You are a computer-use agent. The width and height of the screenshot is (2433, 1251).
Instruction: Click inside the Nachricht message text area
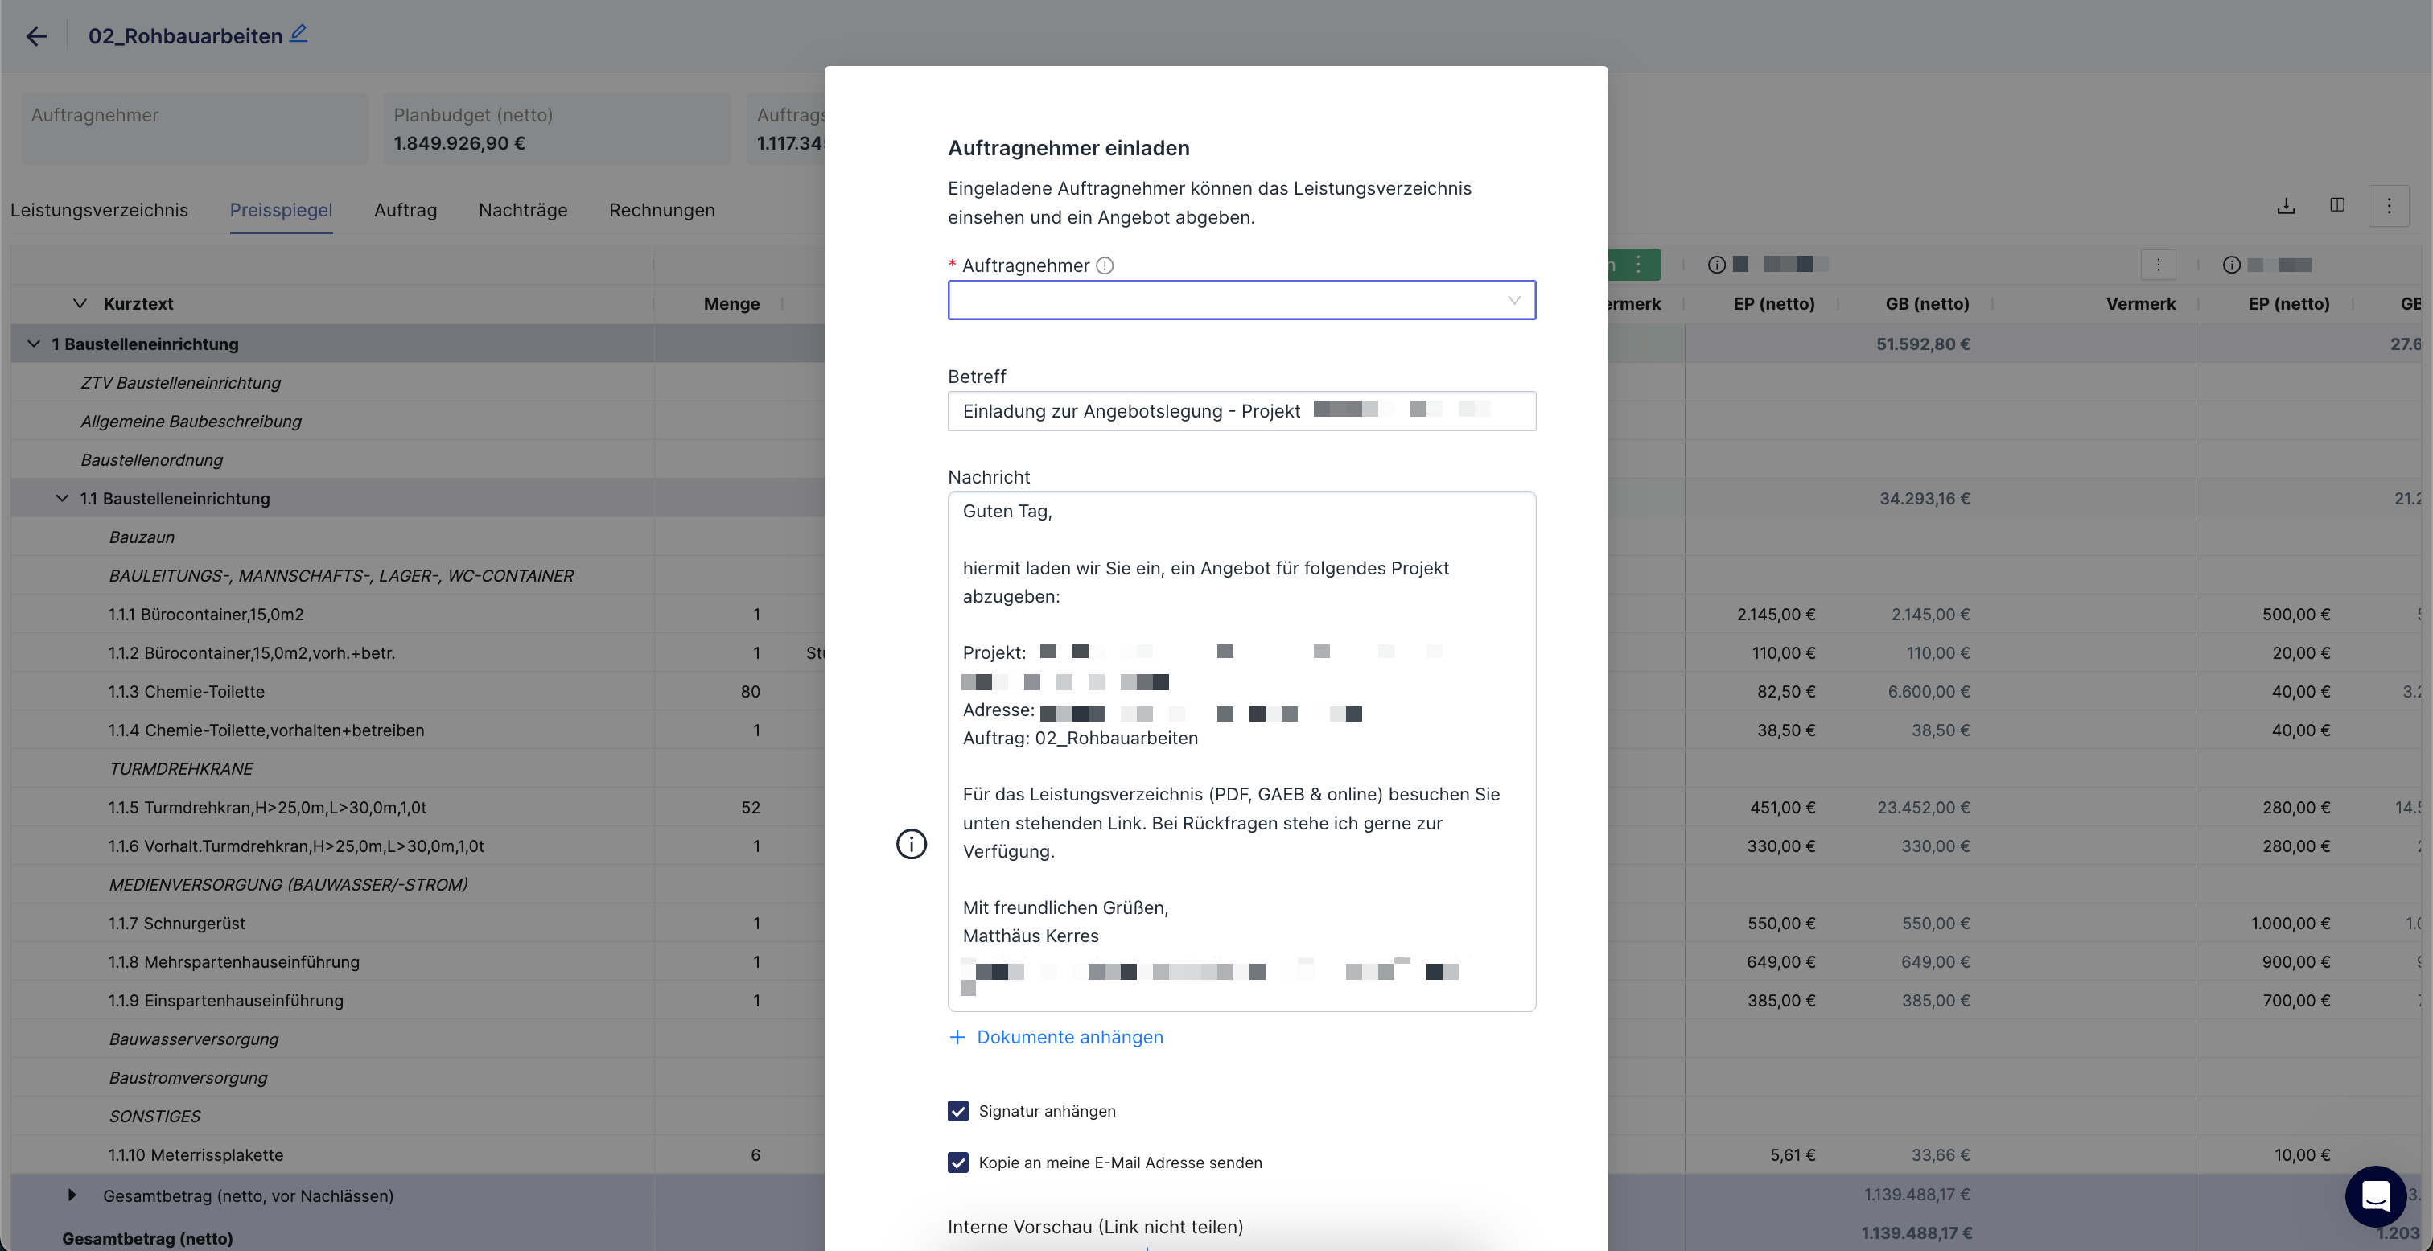point(1241,751)
